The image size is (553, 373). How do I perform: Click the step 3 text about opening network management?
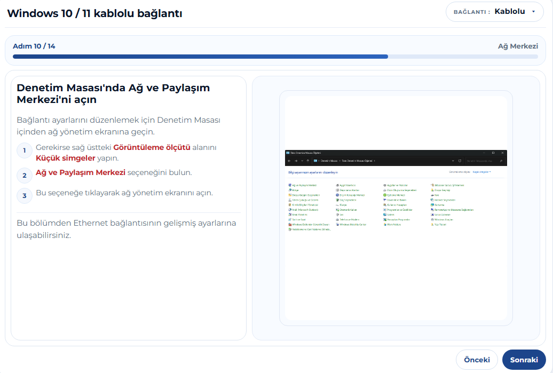(124, 193)
